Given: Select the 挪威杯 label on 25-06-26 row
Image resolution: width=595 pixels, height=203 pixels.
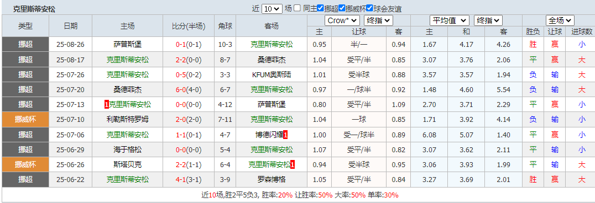Looking at the screenshot, I should click(25, 165).
